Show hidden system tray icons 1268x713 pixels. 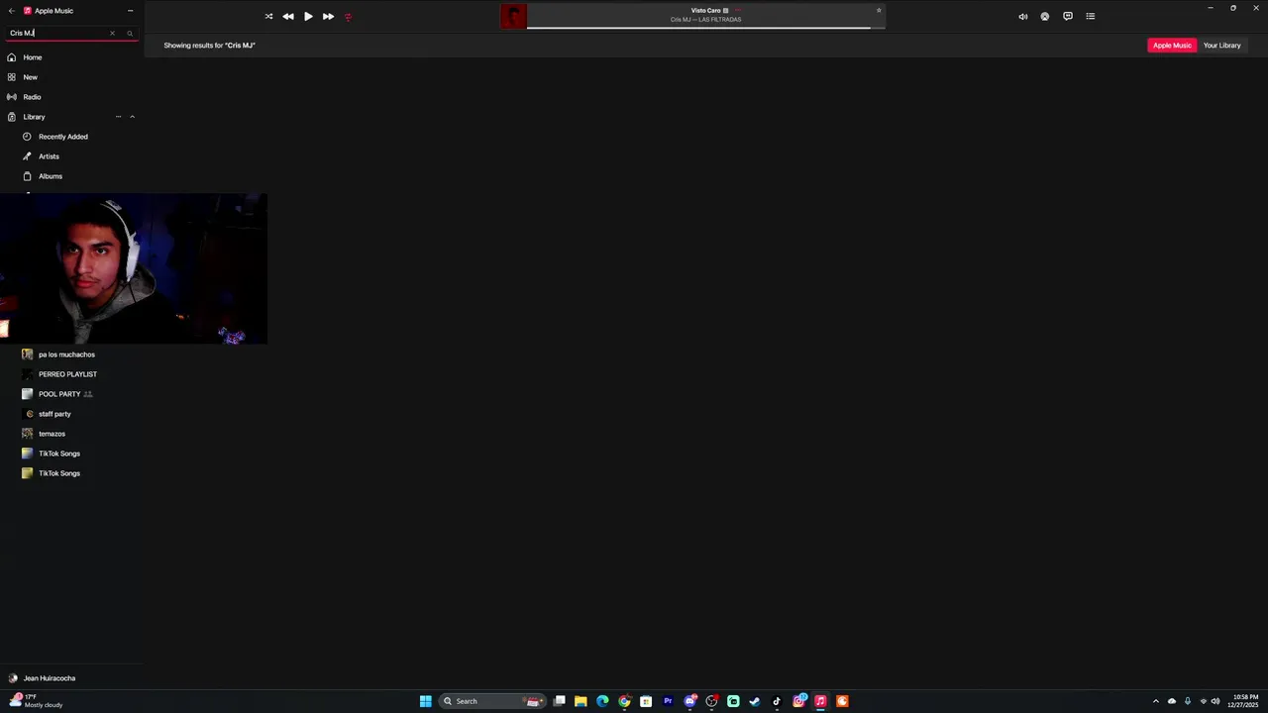coord(1155,701)
